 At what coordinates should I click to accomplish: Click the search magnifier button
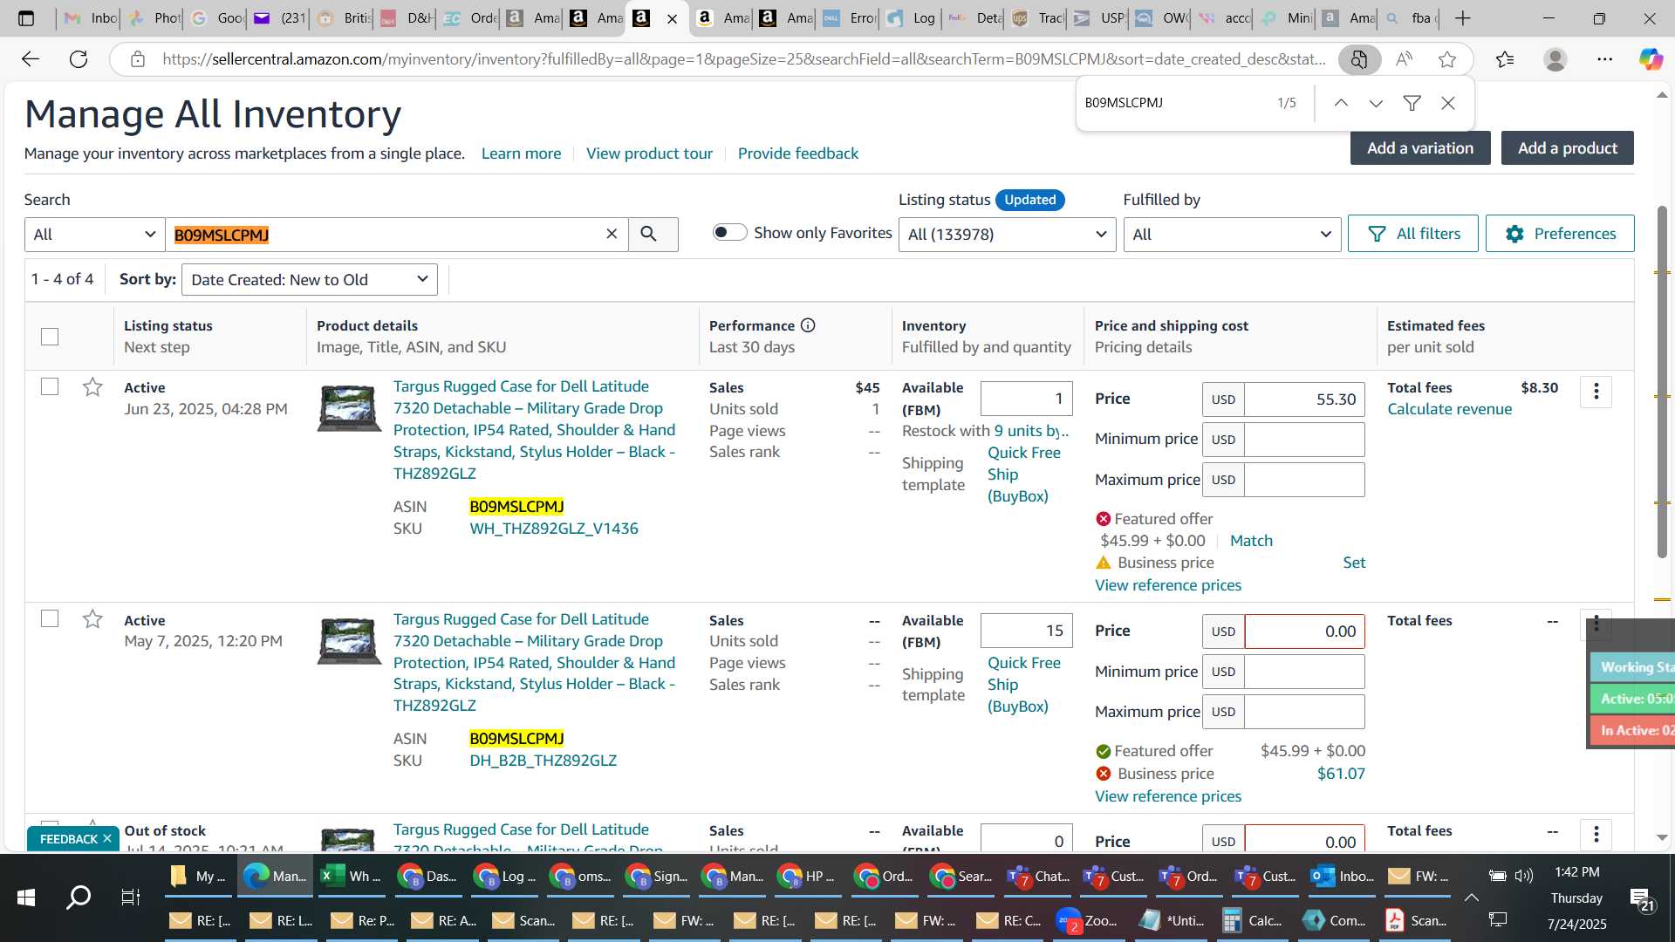pyautogui.click(x=649, y=235)
